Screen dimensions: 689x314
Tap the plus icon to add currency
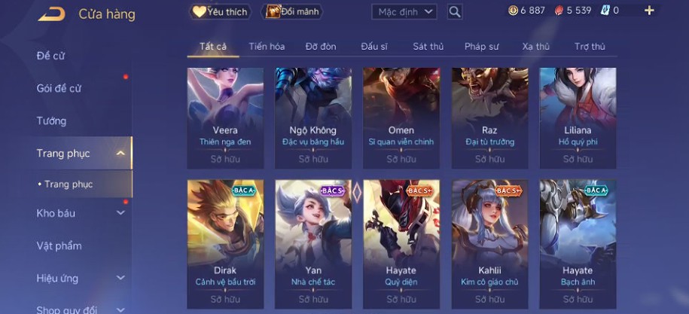coord(649,11)
